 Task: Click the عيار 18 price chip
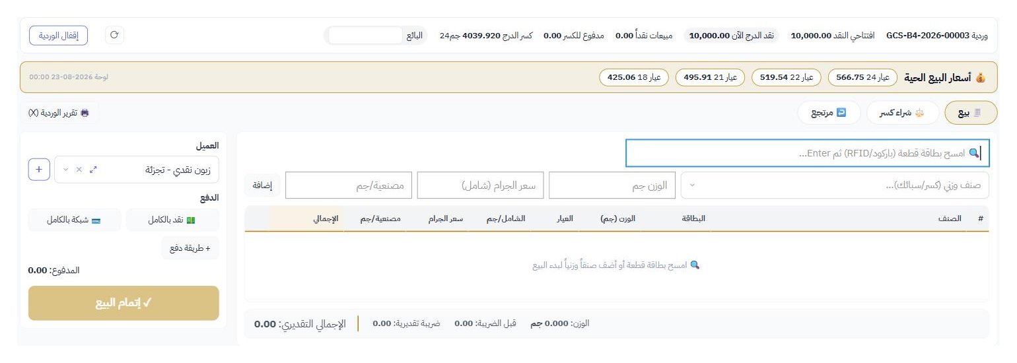click(634, 77)
